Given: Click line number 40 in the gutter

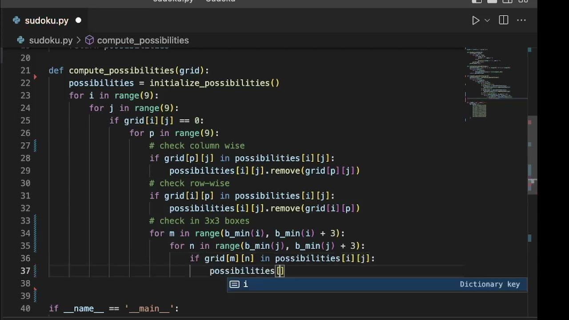Looking at the screenshot, I should pos(25,308).
